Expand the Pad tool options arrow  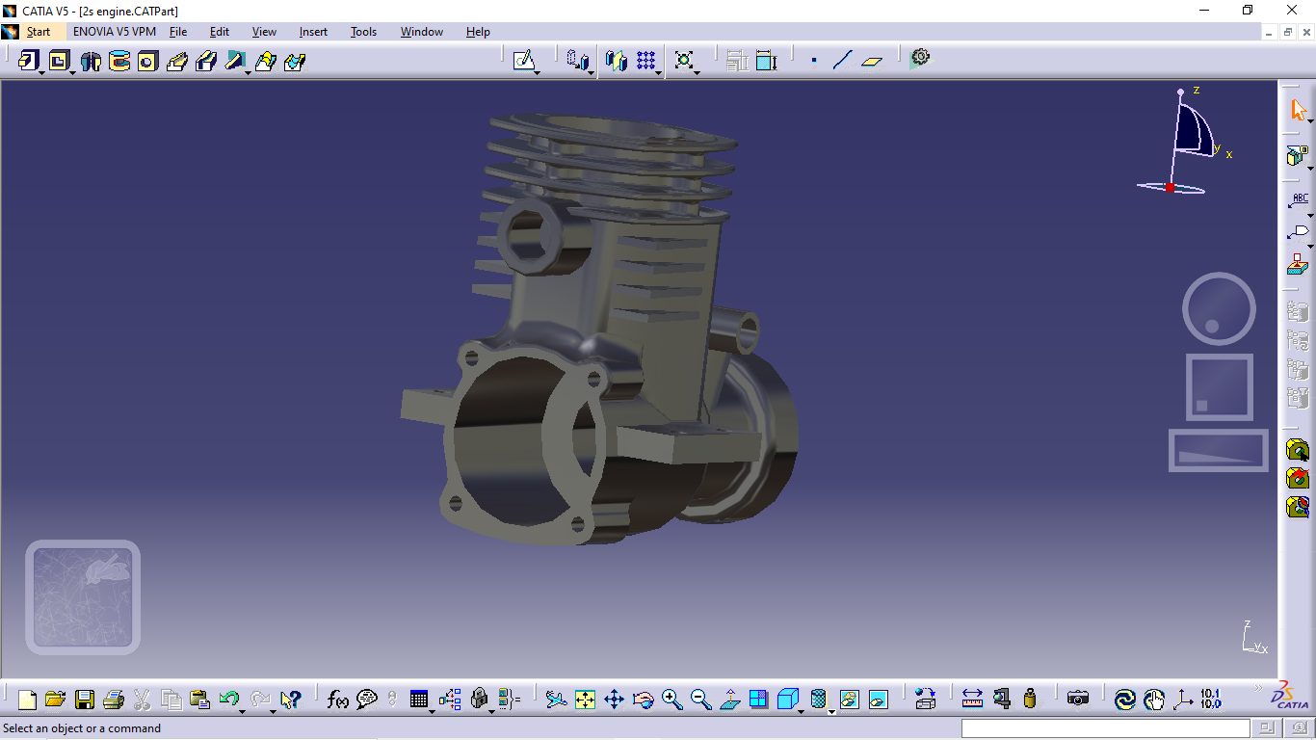point(43,72)
